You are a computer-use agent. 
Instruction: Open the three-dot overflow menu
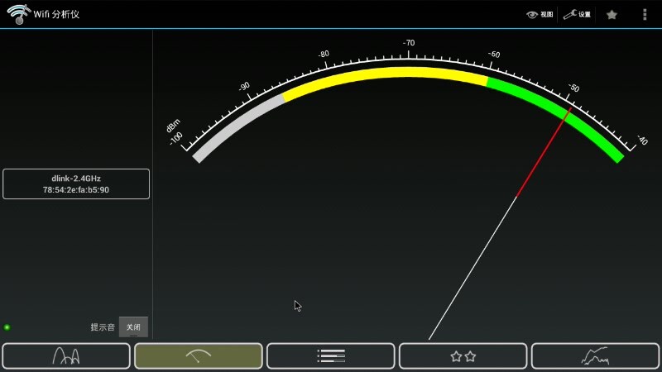[x=645, y=14]
